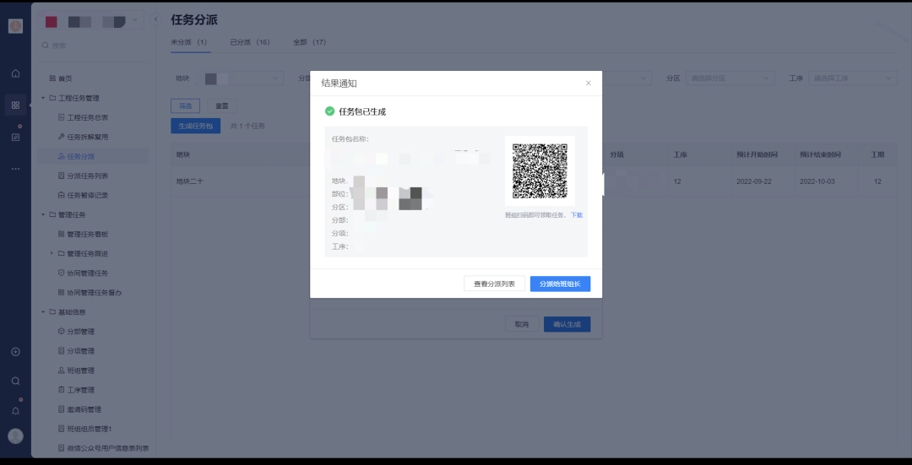912x465 pixels.
Task: Expand the 管理任务跟进 folder
Action: click(52, 253)
